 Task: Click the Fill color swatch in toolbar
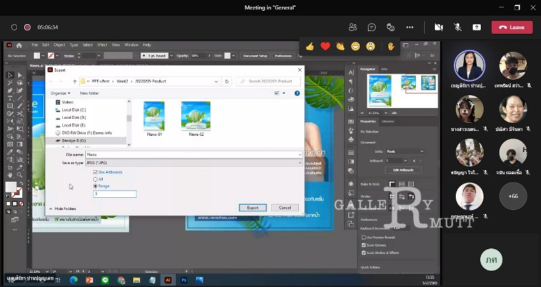pyautogui.click(x=10, y=187)
